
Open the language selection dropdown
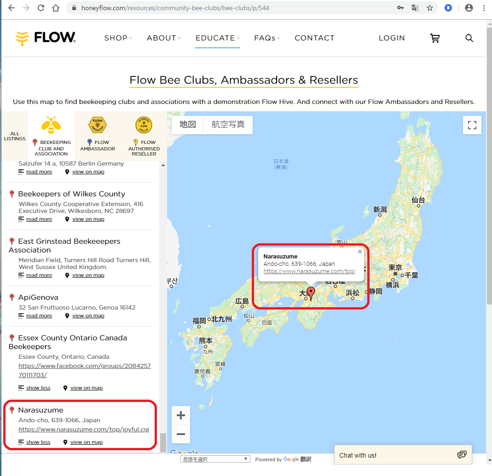click(215, 459)
